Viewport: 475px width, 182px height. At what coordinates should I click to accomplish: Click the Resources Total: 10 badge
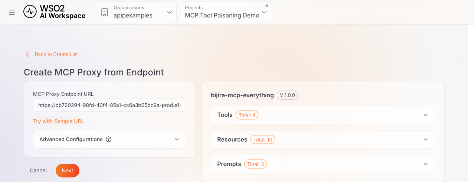point(263,140)
